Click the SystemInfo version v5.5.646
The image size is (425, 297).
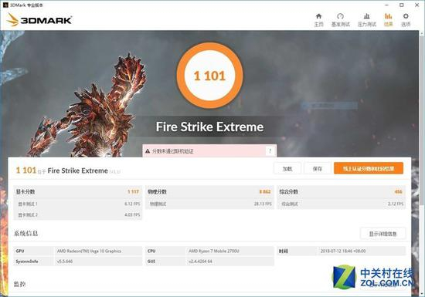(64, 262)
